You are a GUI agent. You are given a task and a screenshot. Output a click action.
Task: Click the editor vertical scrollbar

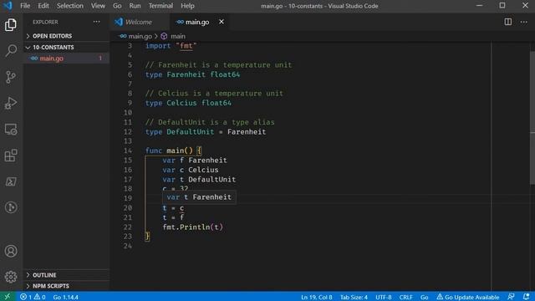tap(532, 118)
